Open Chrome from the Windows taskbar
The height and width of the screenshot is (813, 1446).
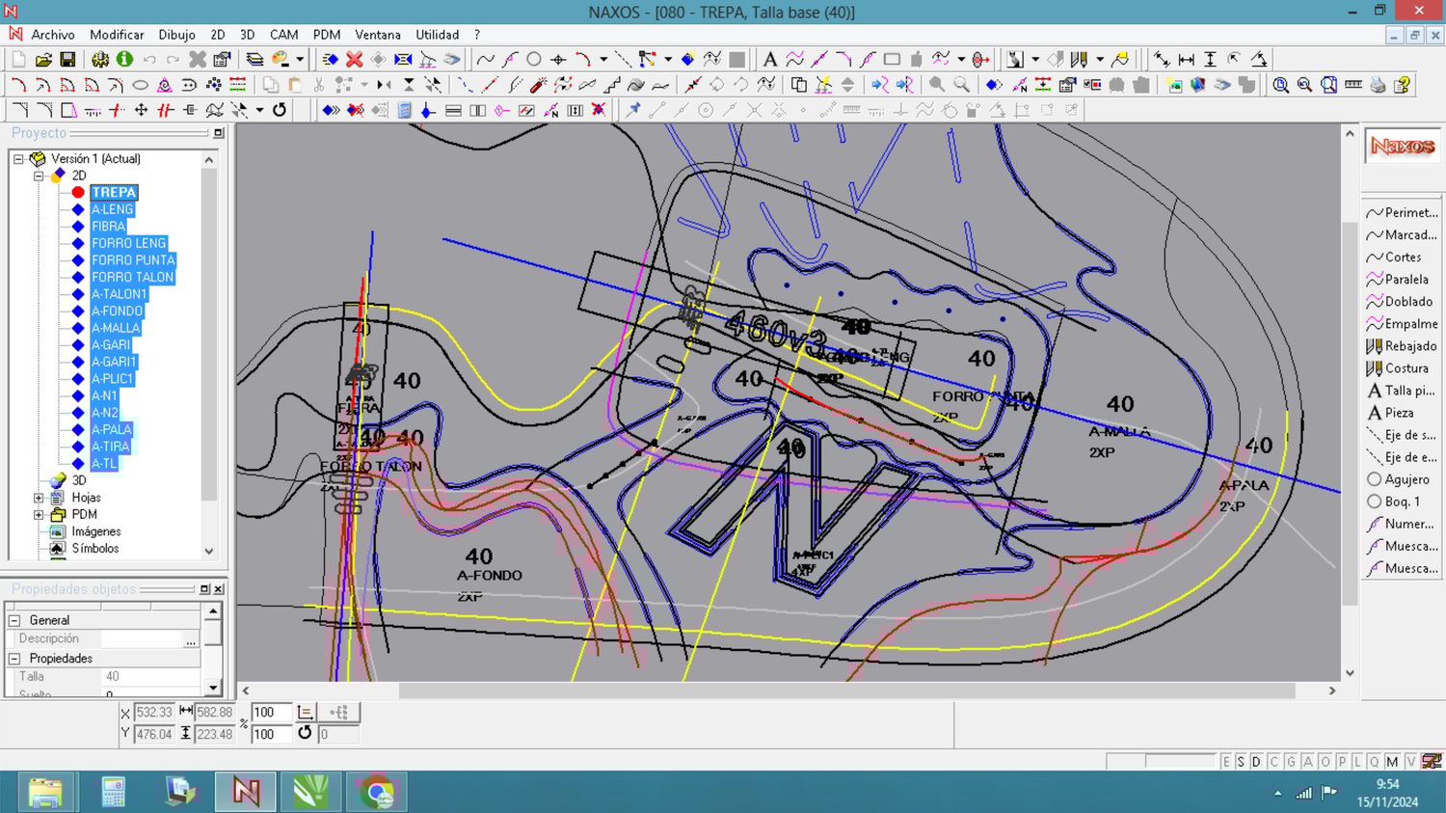(x=375, y=793)
